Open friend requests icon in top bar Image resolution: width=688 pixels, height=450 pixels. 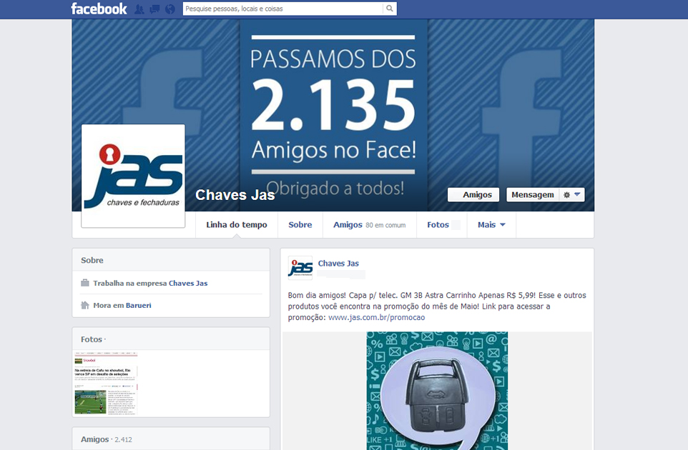(x=139, y=9)
